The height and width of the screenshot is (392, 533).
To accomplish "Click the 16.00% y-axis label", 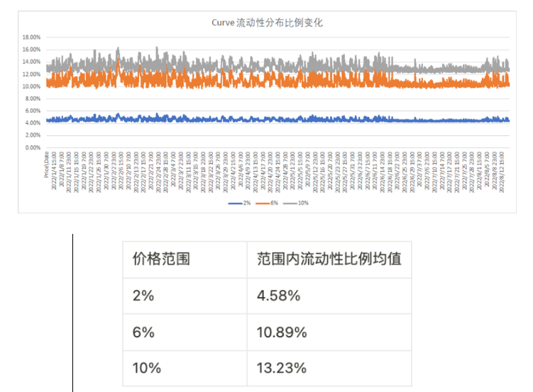I will point(31,50).
